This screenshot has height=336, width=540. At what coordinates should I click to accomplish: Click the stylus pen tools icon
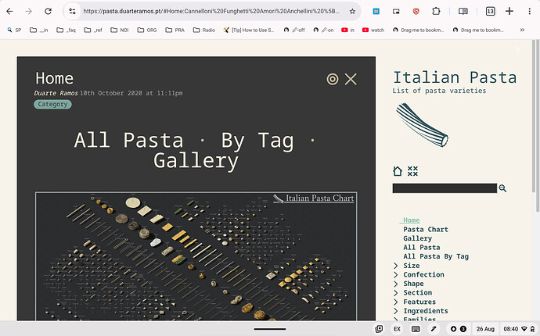[x=434, y=329]
